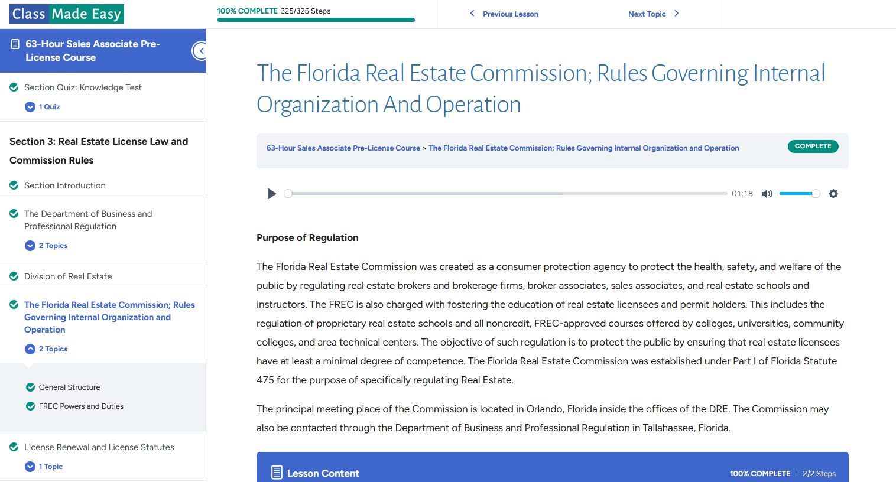Click the checkmark beside The Florida Real Estate Commission lesson

pyautogui.click(x=14, y=305)
